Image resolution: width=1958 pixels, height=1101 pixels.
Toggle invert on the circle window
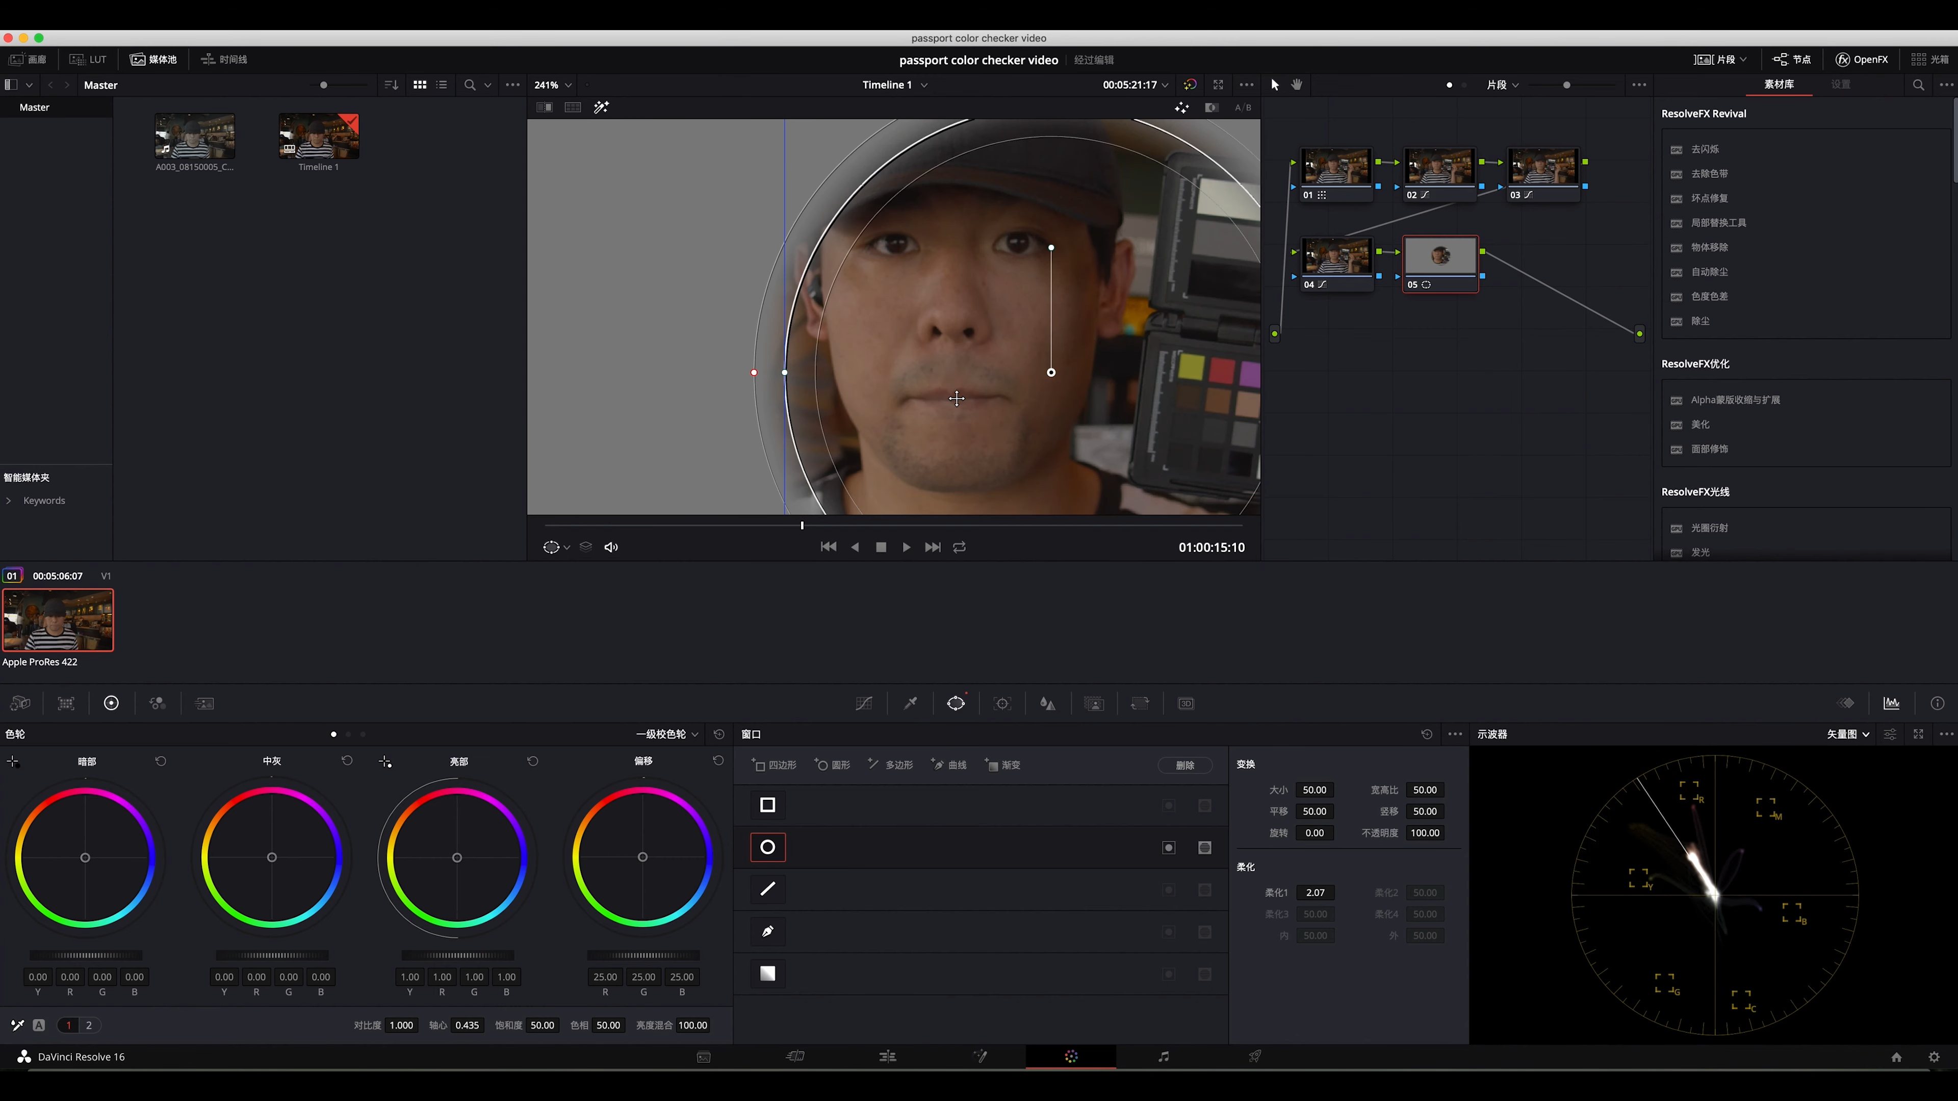click(x=1169, y=847)
